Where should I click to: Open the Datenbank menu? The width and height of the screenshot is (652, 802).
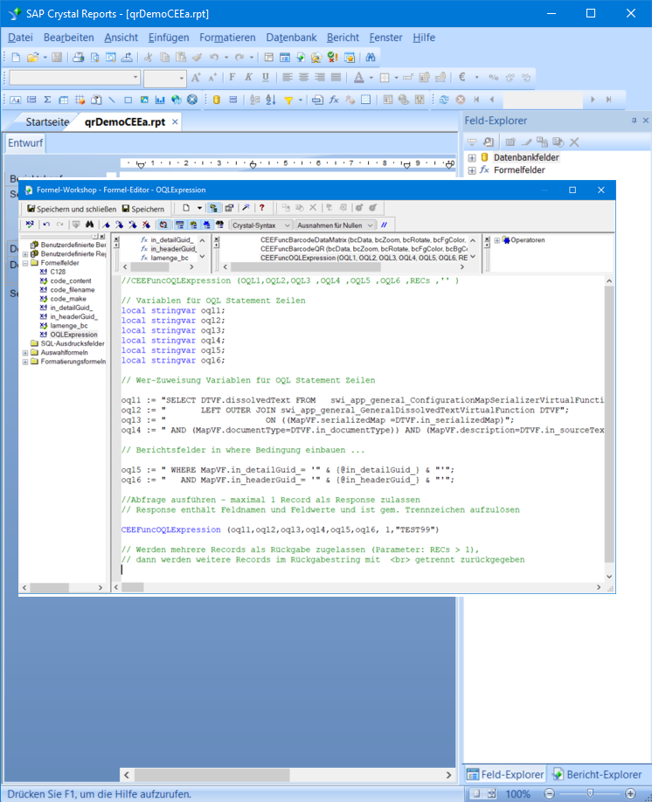click(x=291, y=38)
